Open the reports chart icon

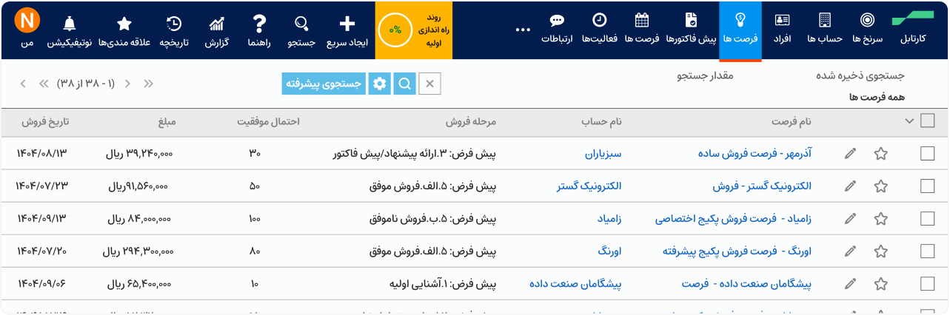pyautogui.click(x=217, y=24)
